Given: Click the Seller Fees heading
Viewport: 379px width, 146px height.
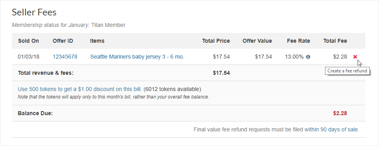Looking at the screenshot, I should click(34, 12).
